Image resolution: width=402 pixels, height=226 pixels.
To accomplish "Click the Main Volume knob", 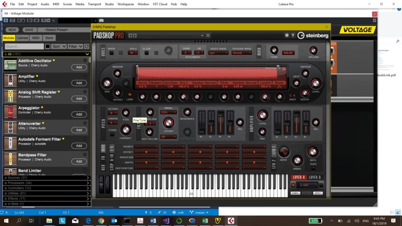I will coord(313,50).
